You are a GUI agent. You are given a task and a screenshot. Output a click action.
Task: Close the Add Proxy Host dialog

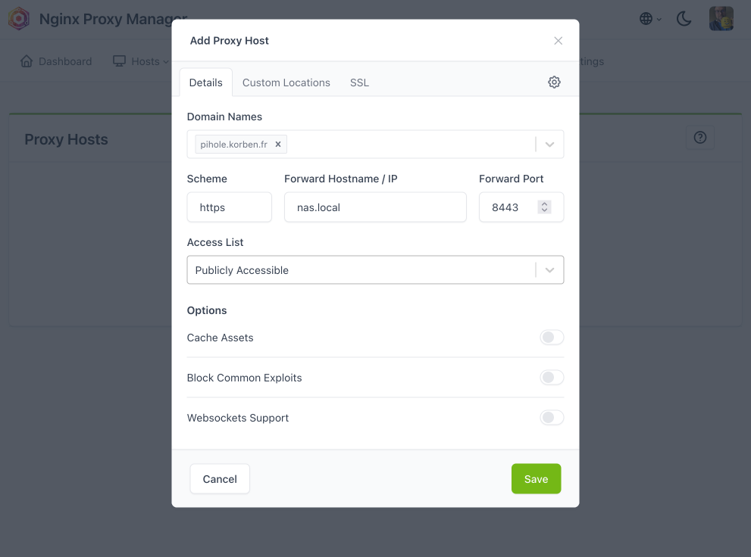coord(559,41)
